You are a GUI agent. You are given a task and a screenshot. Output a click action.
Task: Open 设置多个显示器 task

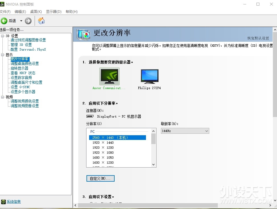click(23, 92)
